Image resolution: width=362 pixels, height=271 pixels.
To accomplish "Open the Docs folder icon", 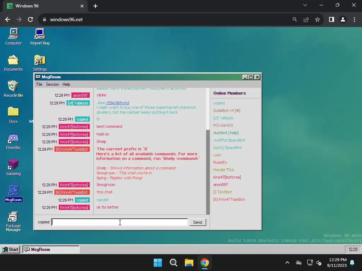I will [x=13, y=115].
